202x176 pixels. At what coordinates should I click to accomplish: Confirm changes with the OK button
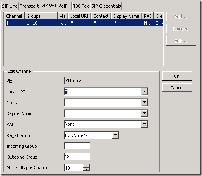click(177, 76)
